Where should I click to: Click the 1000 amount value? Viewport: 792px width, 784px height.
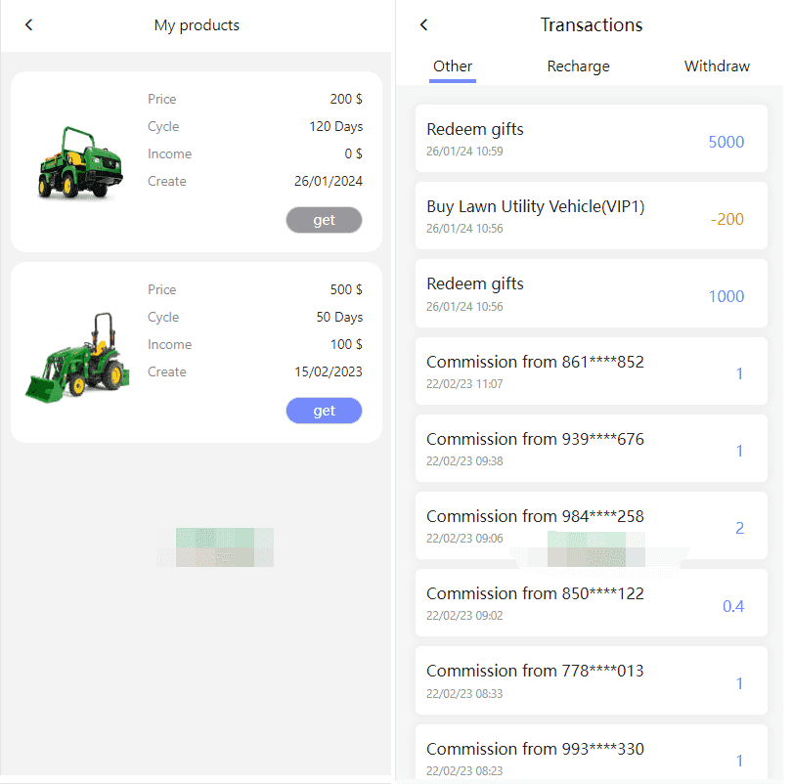click(x=726, y=296)
